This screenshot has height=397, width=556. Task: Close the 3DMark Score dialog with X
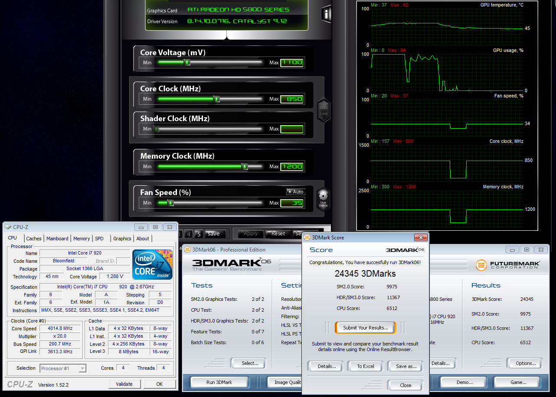(x=420, y=237)
